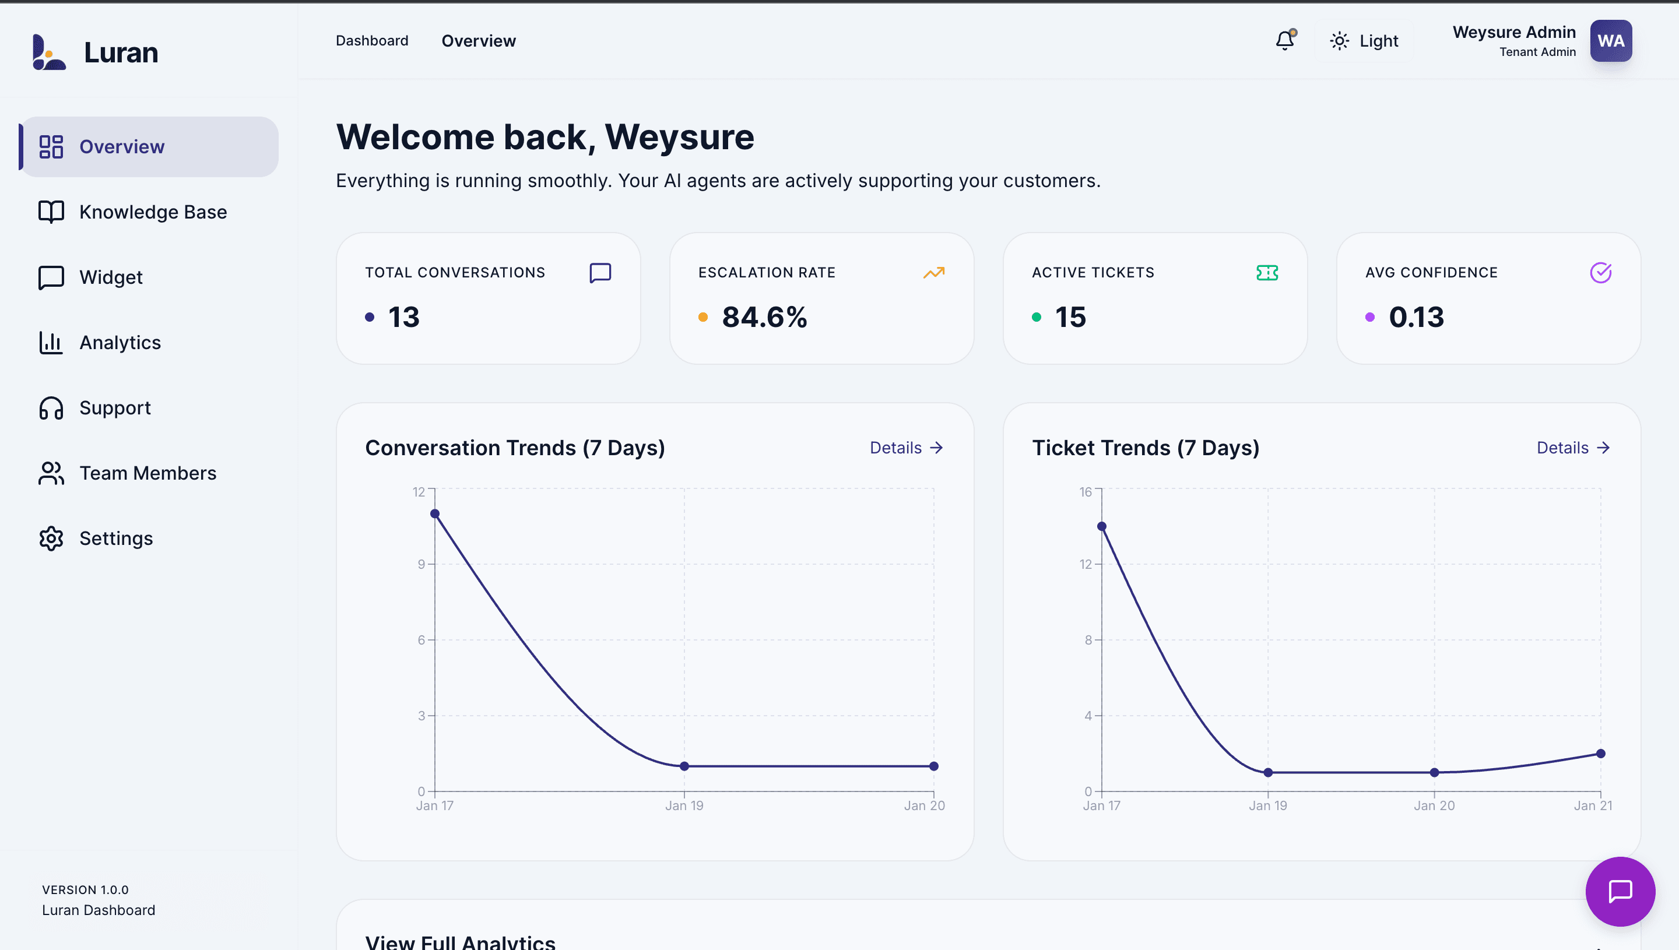The image size is (1679, 950).
Task: Open Details for Conversation Trends
Action: (x=906, y=448)
